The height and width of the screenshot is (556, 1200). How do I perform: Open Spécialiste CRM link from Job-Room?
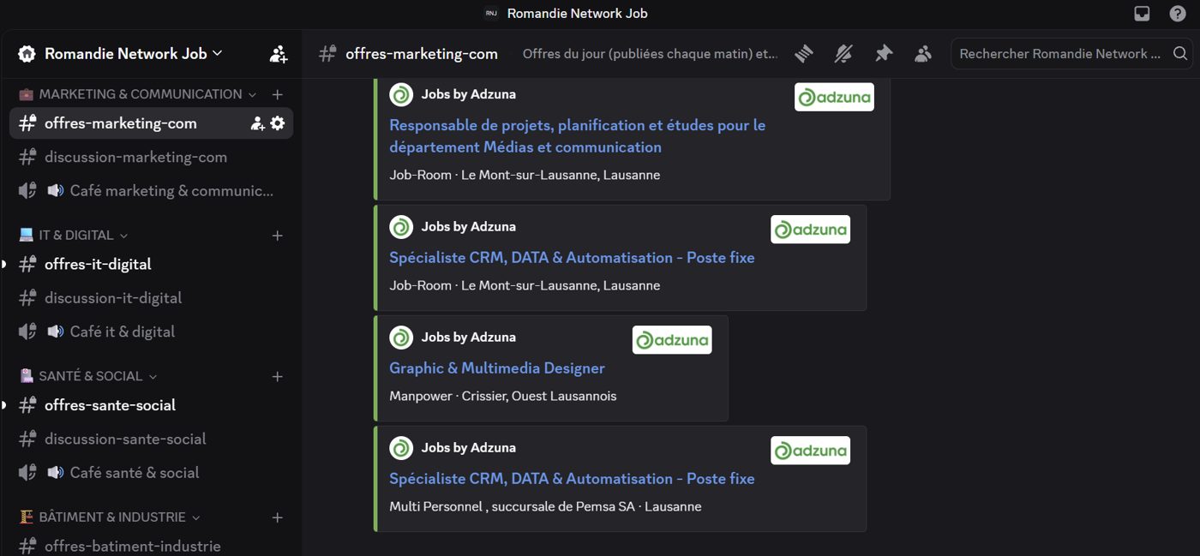coord(572,257)
